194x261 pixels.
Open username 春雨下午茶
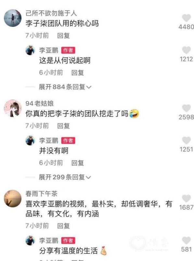point(41,193)
